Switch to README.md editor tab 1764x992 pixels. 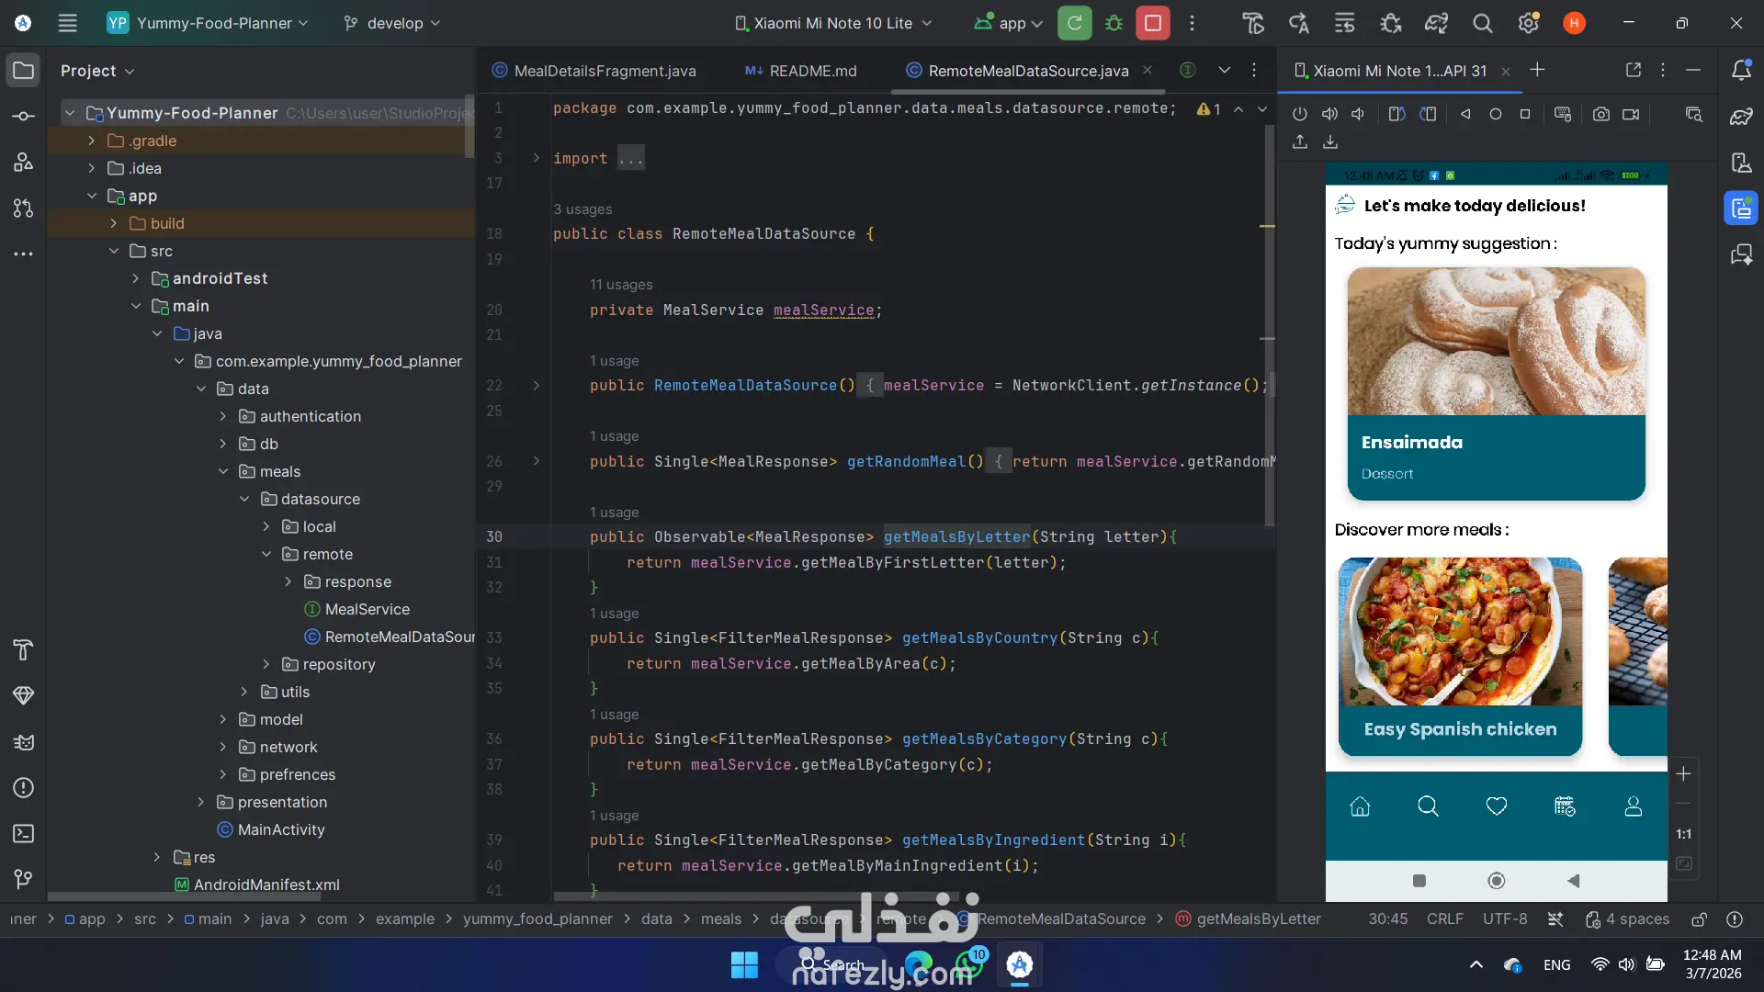click(x=812, y=71)
